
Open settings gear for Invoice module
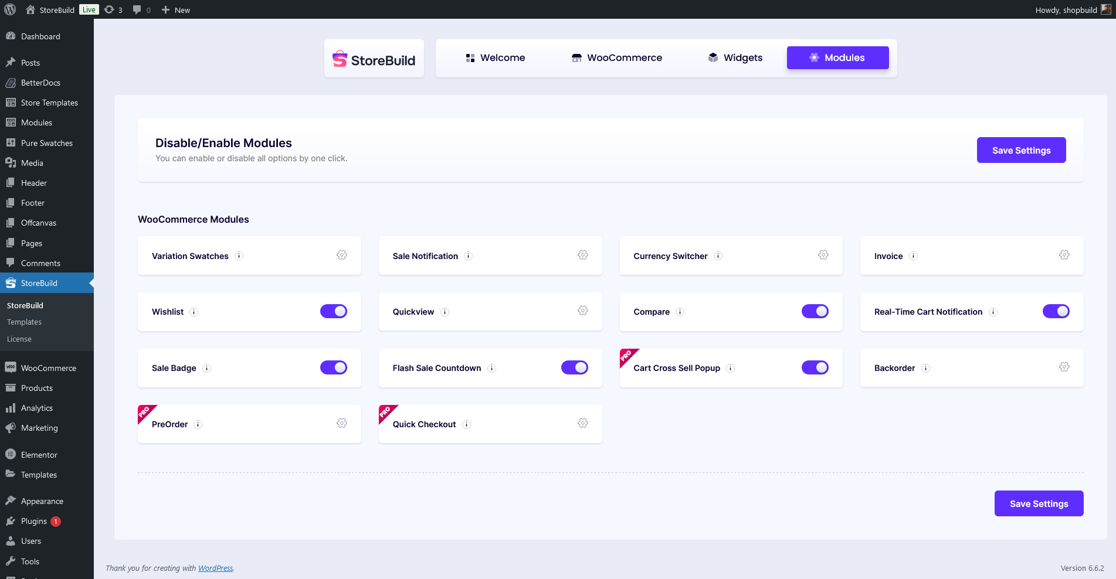(x=1064, y=255)
